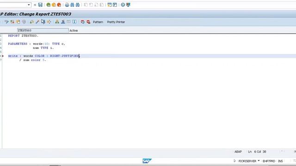
Task: Click the yellow Exit button
Action: click(54, 5)
